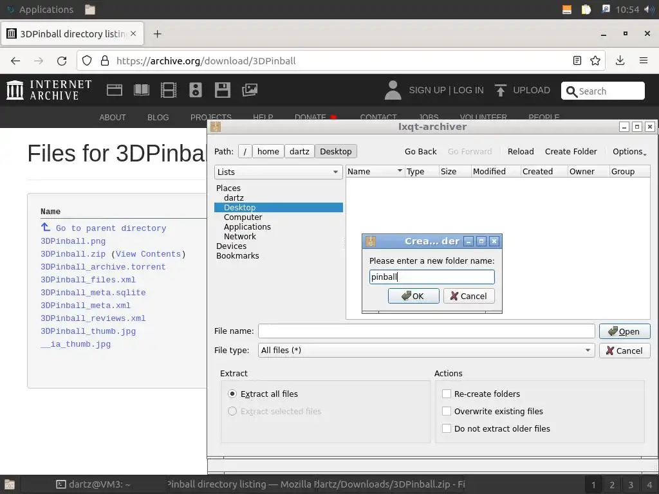Click Create Folder in the archiver toolbar
The width and height of the screenshot is (659, 494).
571,152
